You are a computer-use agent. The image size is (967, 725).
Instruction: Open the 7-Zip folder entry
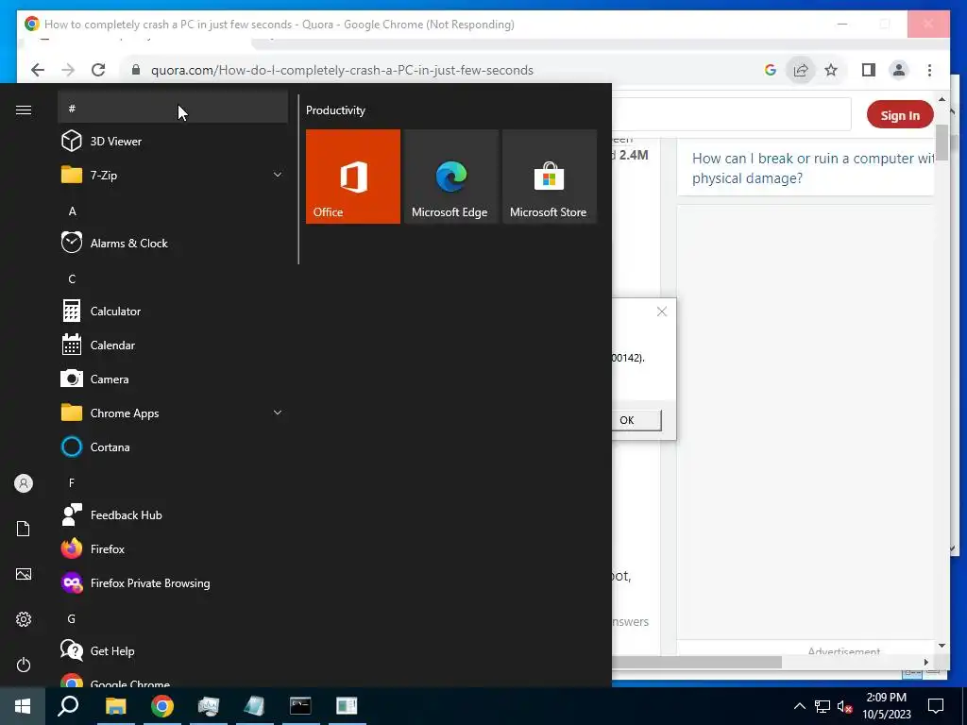(173, 175)
